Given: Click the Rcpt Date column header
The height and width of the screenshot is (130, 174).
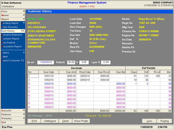Looking at the screenshot, I should [x=85, y=72].
